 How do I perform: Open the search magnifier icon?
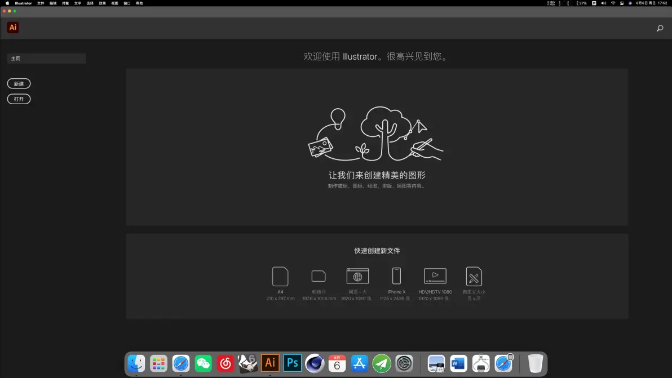[x=660, y=28]
